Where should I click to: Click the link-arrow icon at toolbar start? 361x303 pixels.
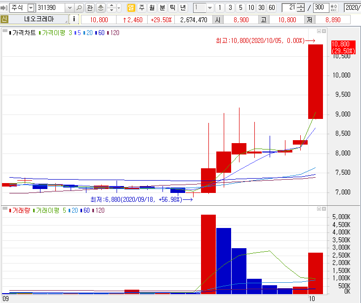coord(4,8)
